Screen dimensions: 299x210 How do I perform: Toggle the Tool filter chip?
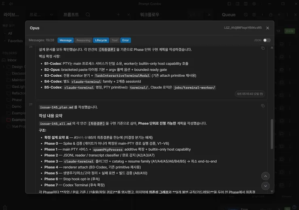click(x=115, y=40)
